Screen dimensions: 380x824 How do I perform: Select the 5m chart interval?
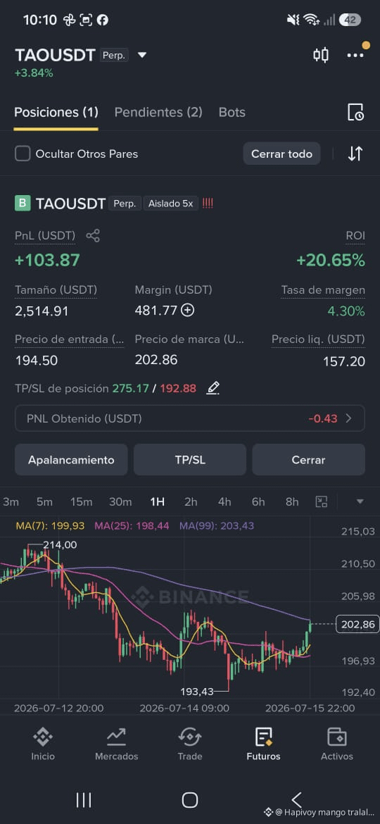coord(44,502)
